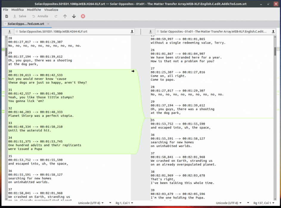This screenshot has height=208, width=281.
Task: Expand left pane Unicode (UTF-8) encoding dropdown
Action: (91, 203)
